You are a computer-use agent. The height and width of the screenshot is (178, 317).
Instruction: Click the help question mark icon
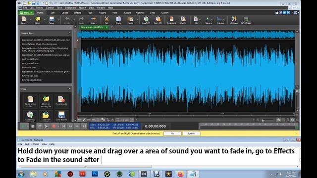(296, 12)
